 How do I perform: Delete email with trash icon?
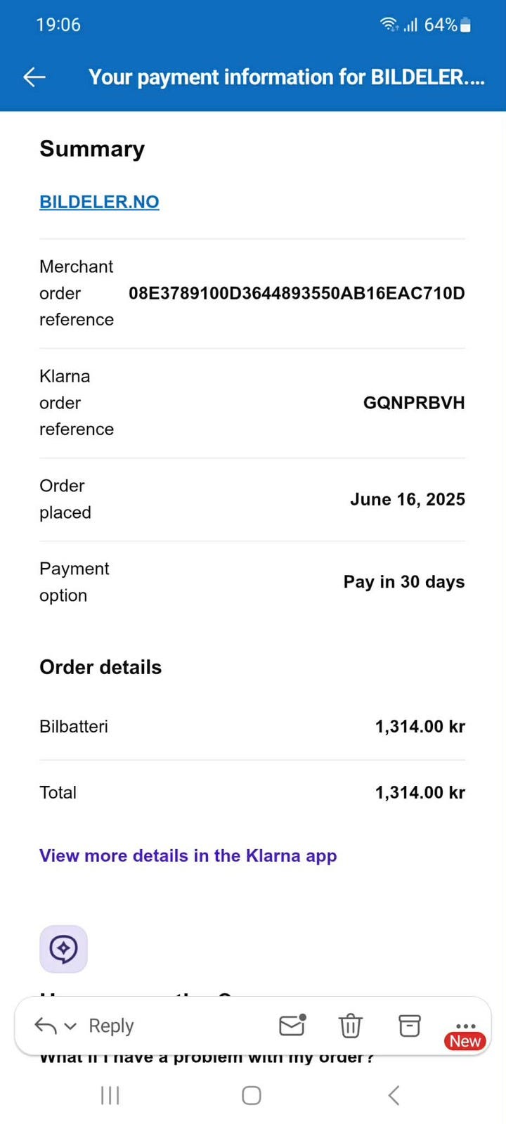tap(351, 1026)
